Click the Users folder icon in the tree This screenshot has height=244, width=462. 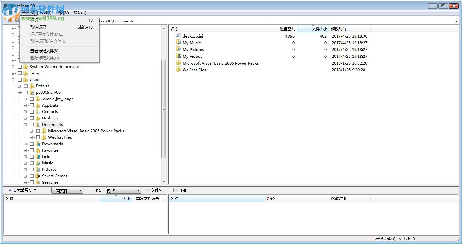26,80
